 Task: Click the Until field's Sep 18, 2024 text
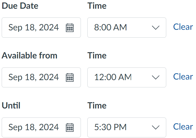click(34, 127)
